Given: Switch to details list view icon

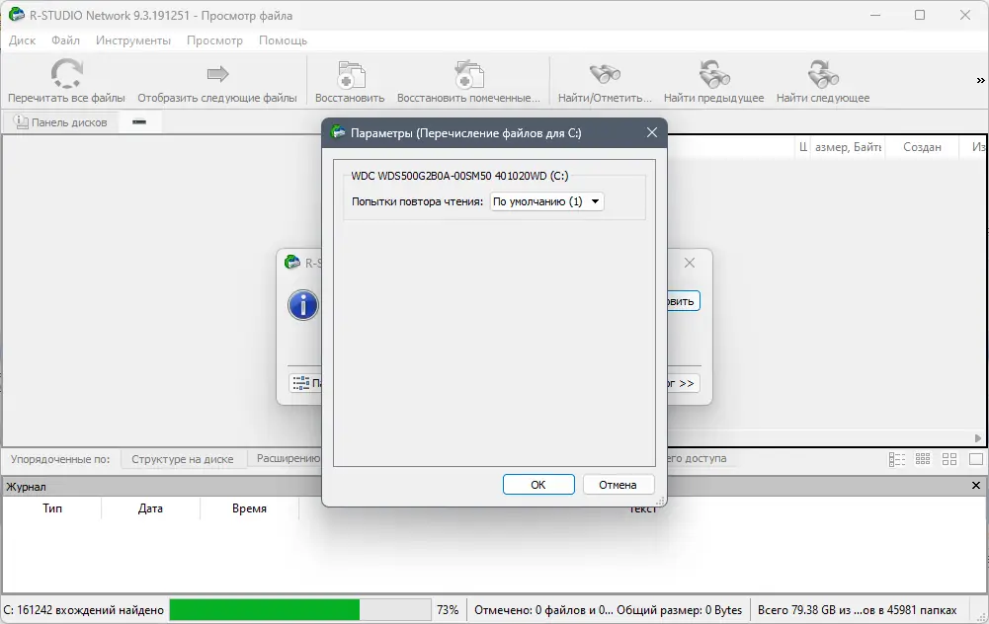Looking at the screenshot, I should 896,459.
